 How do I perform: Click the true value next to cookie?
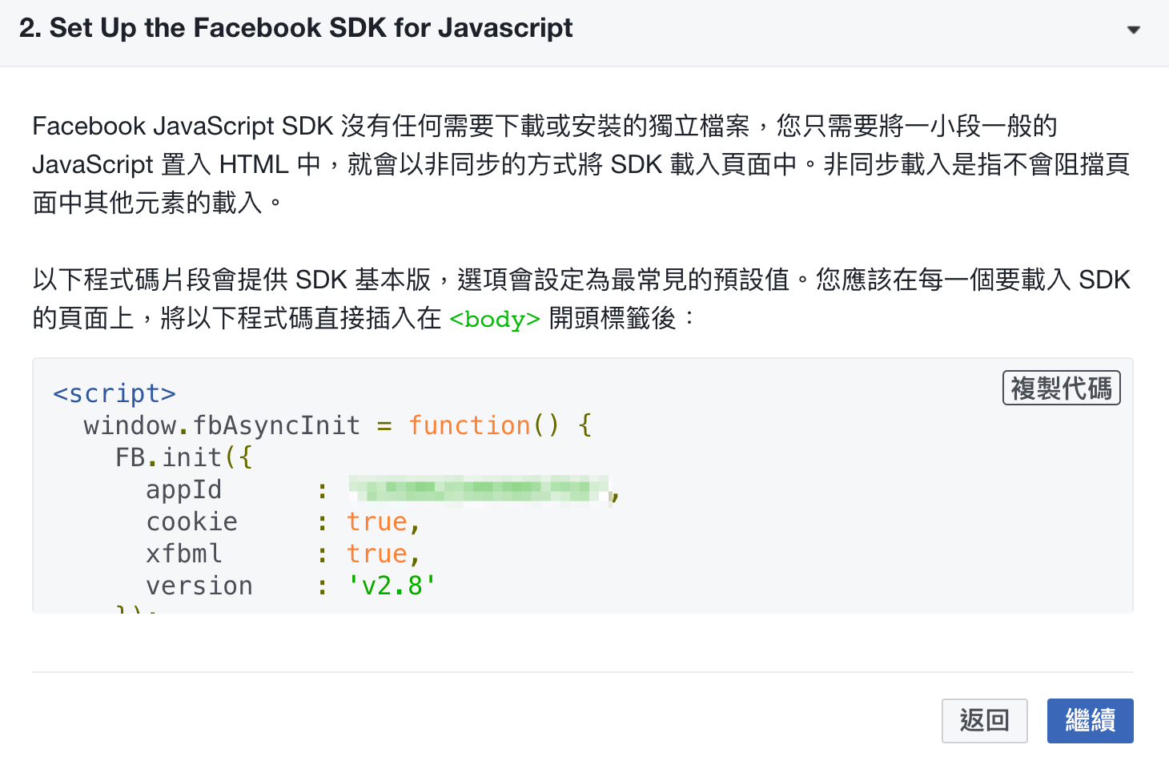click(377, 522)
